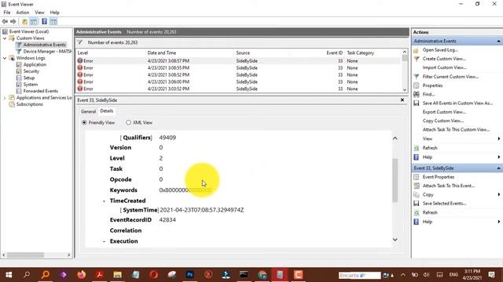This screenshot has width=503, height=282.
Task: Click the Open Saved Log icon
Action: click(x=416, y=50)
